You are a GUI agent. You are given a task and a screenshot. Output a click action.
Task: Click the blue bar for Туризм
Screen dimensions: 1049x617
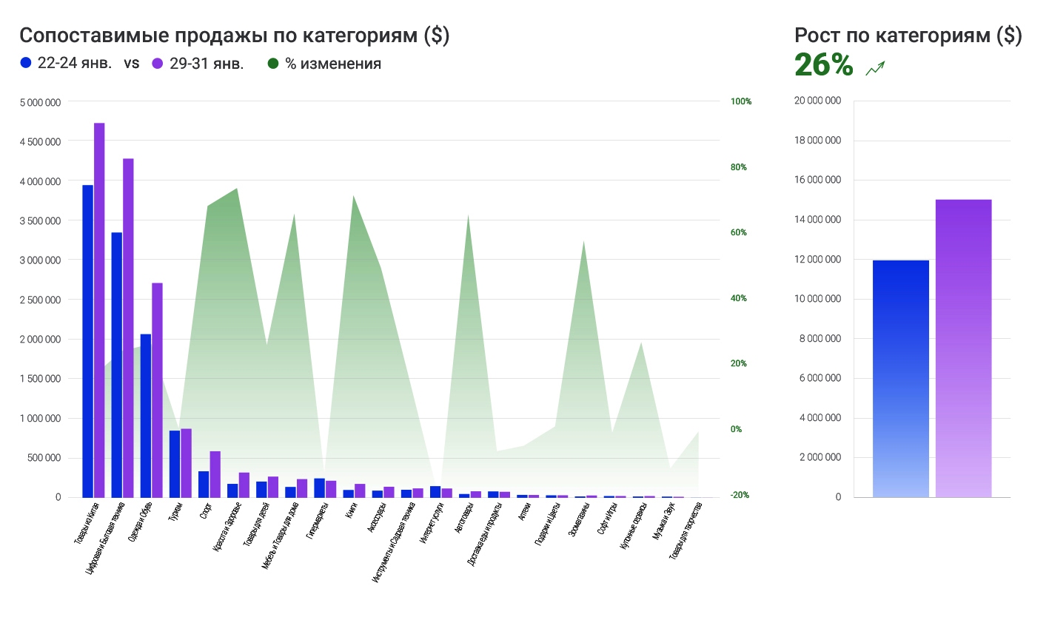coord(174,464)
